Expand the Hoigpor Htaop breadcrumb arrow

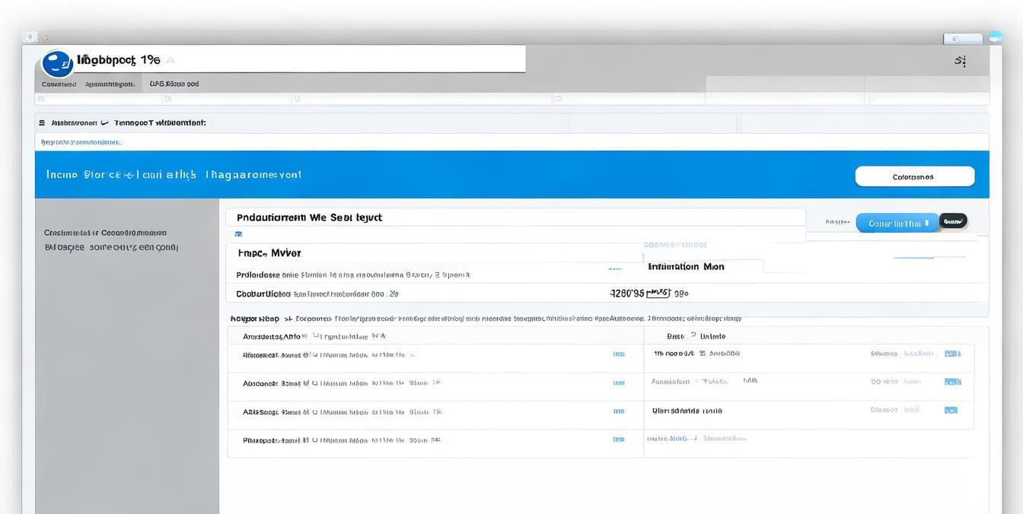(287, 319)
